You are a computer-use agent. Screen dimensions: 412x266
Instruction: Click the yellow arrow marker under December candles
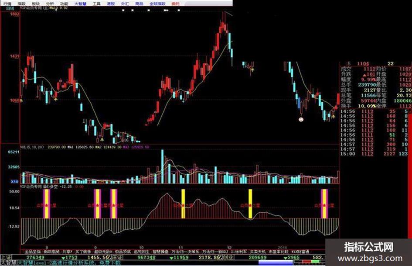pos(252,69)
